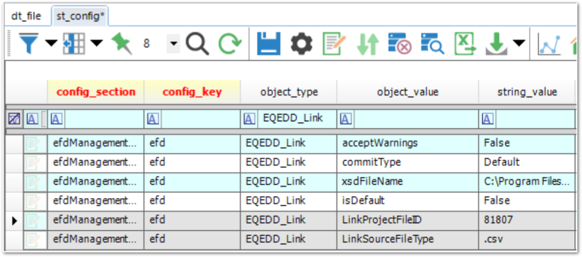Open the filter dropdown arrow beside the funnel
This screenshot has height=257, width=582.
pos(51,44)
